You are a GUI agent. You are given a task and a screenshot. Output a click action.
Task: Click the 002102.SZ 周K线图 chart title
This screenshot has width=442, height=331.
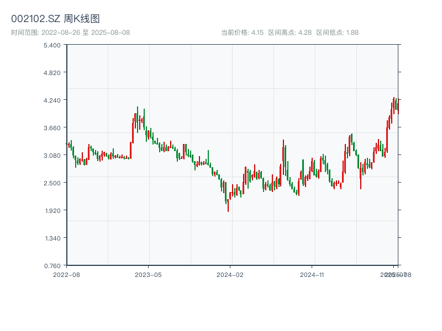coord(55,19)
